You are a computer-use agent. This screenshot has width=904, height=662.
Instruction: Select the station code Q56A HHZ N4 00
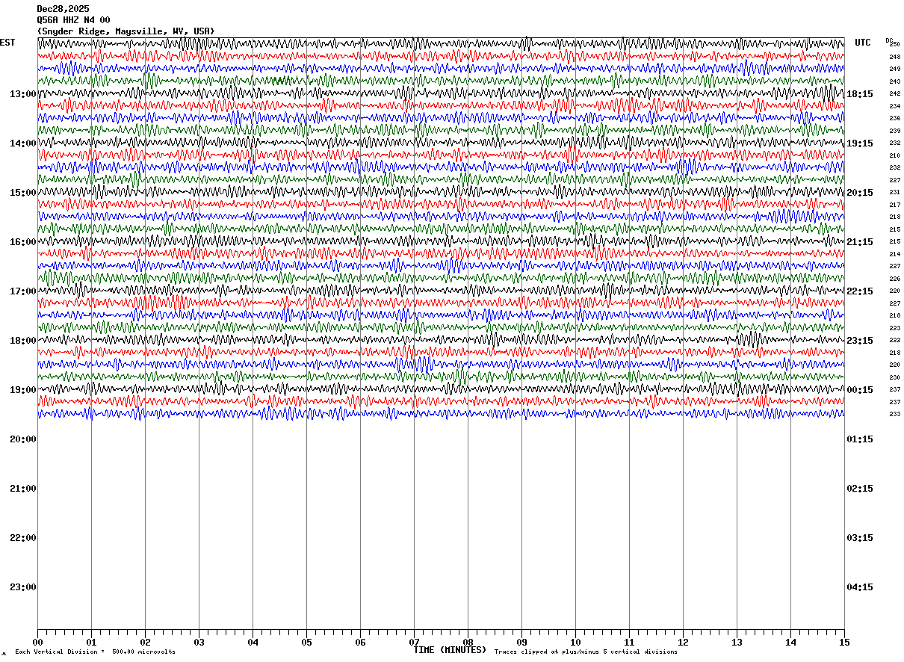click(x=73, y=20)
